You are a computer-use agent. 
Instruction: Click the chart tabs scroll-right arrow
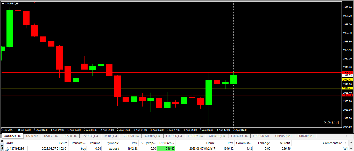(351, 136)
